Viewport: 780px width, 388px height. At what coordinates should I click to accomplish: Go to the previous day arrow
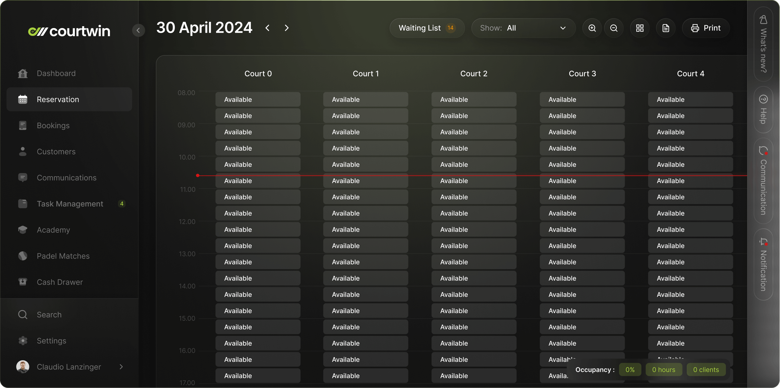tap(267, 28)
